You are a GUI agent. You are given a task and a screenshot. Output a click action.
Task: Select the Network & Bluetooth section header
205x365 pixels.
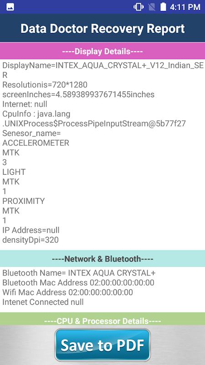tap(102, 259)
